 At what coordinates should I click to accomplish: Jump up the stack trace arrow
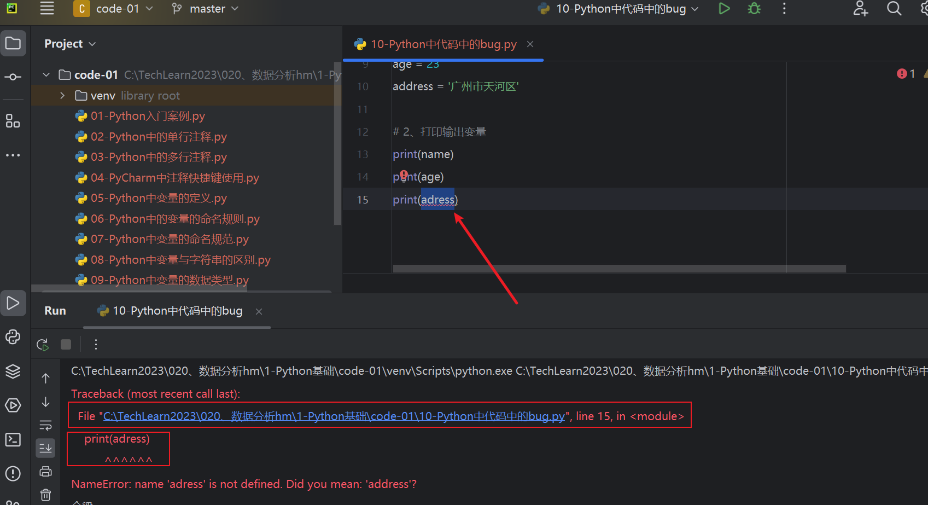coord(46,378)
